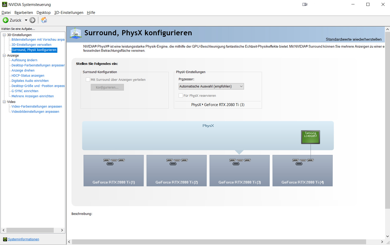Open the Zurück history dropdown arrow
This screenshot has width=390, height=245.
pyautogui.click(x=26, y=20)
